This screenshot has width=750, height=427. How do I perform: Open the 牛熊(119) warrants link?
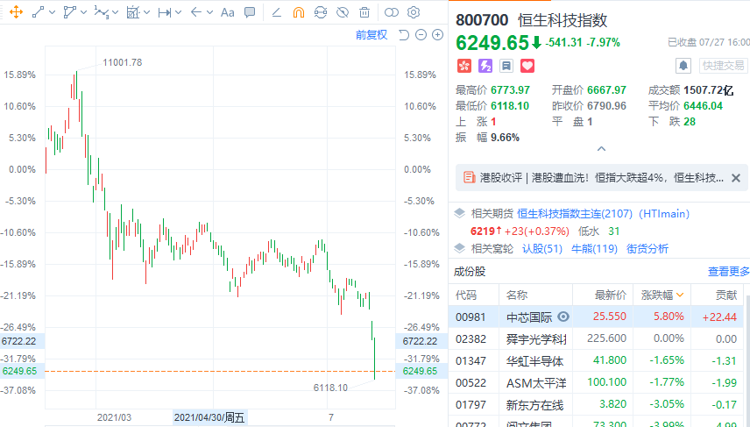(x=595, y=248)
